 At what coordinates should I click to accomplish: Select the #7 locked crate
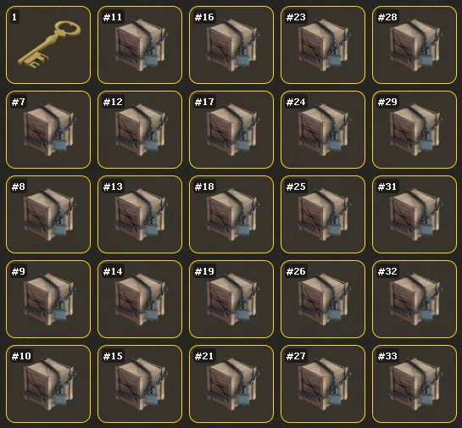pos(48,130)
